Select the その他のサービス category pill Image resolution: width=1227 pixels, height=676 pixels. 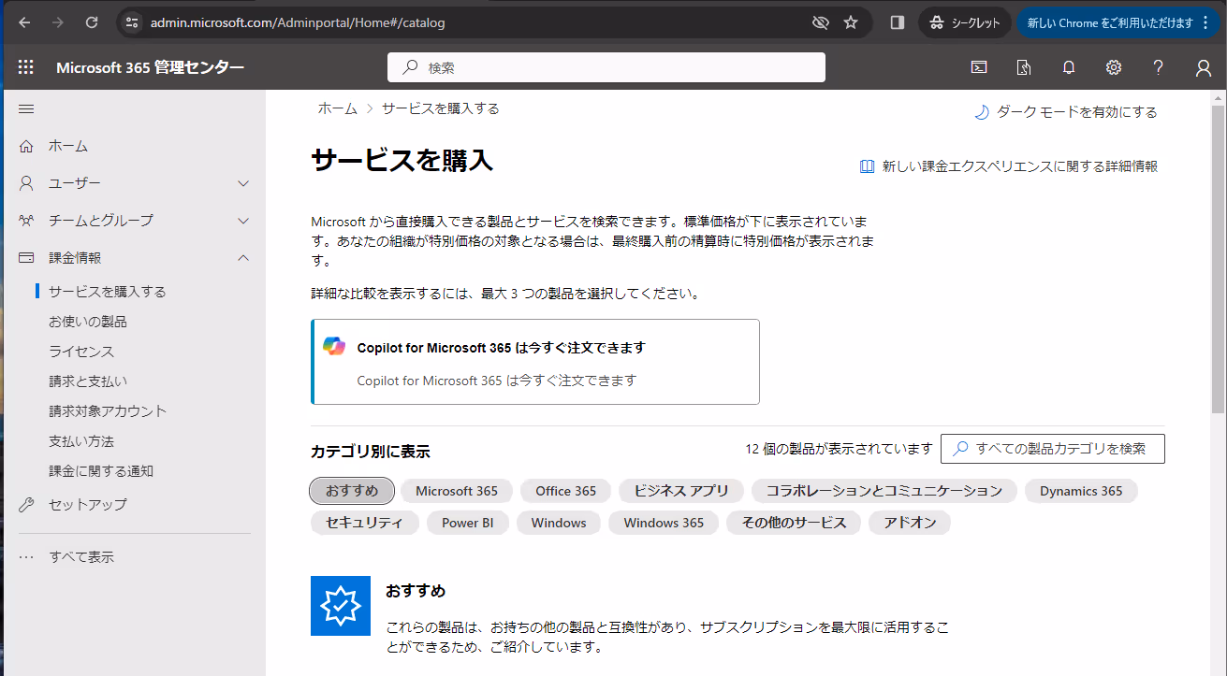pos(794,523)
